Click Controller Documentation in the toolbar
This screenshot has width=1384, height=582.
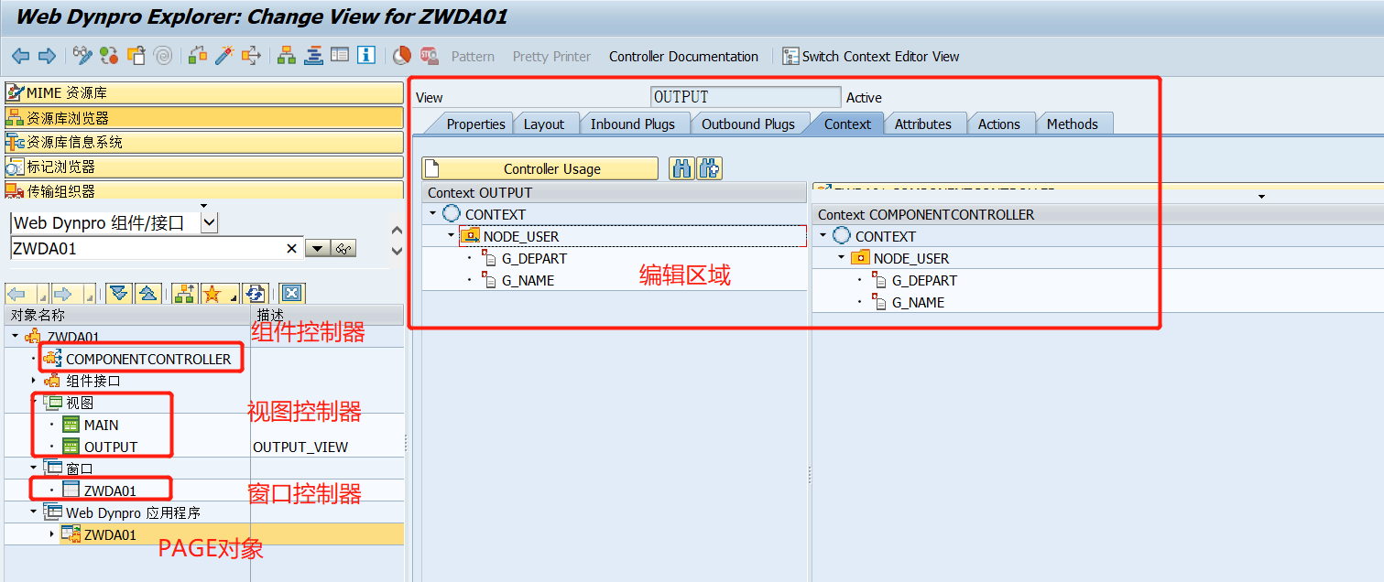[683, 57]
